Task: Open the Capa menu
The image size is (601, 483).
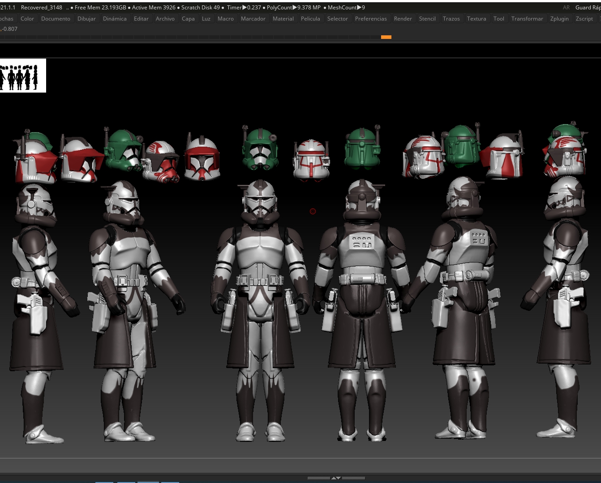Action: click(188, 19)
